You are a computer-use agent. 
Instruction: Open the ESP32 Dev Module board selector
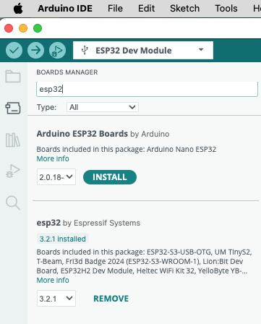pos(143,50)
